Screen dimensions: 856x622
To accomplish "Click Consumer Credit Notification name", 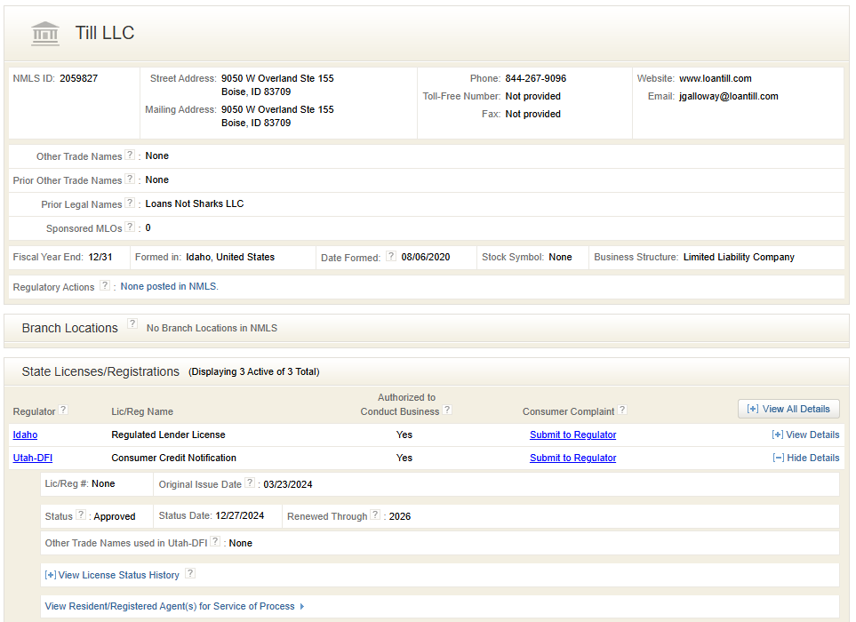I will pyautogui.click(x=173, y=458).
